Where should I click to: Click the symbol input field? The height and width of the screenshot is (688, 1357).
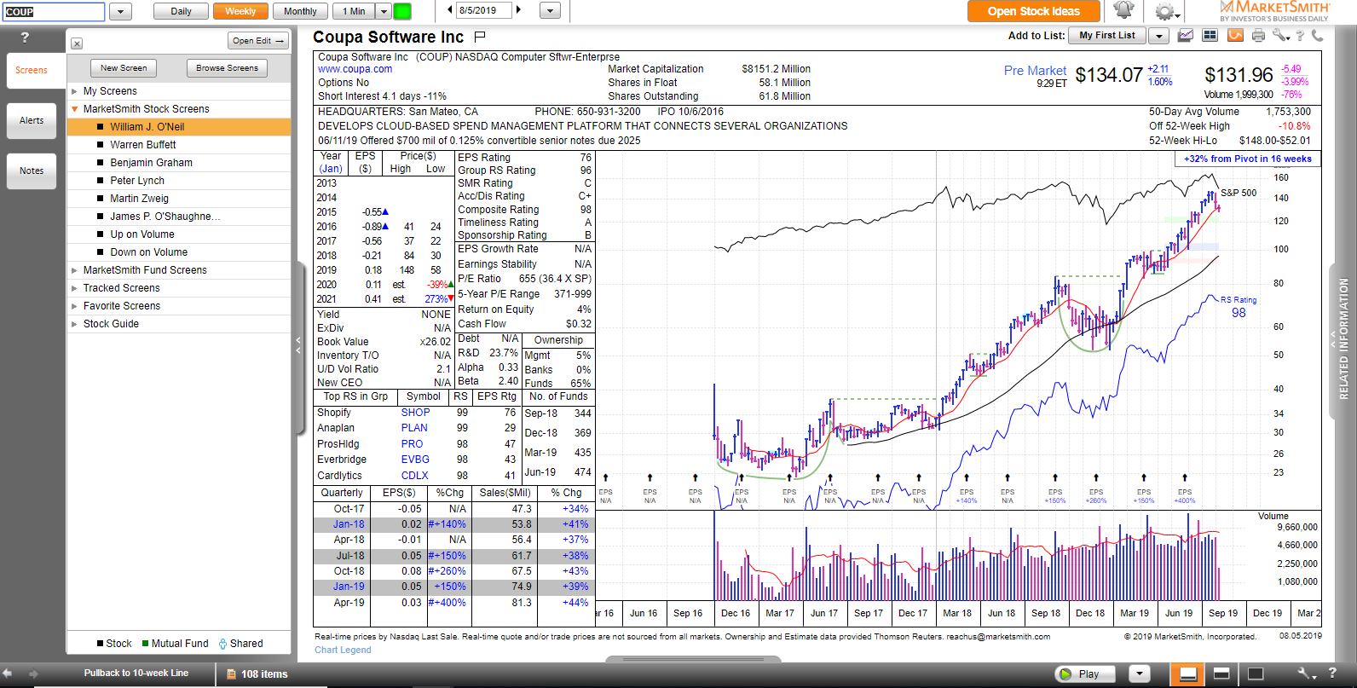click(x=54, y=12)
